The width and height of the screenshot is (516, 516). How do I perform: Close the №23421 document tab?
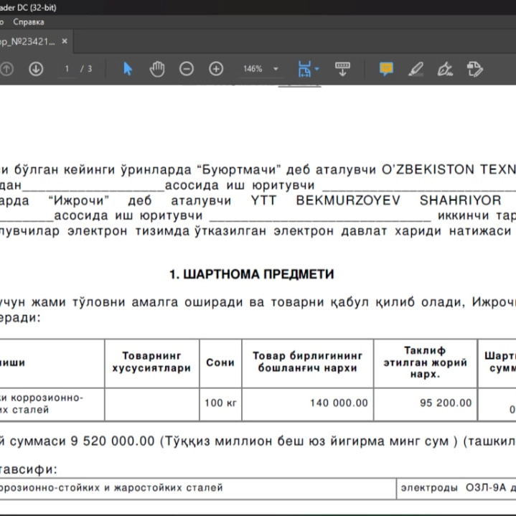coord(65,41)
